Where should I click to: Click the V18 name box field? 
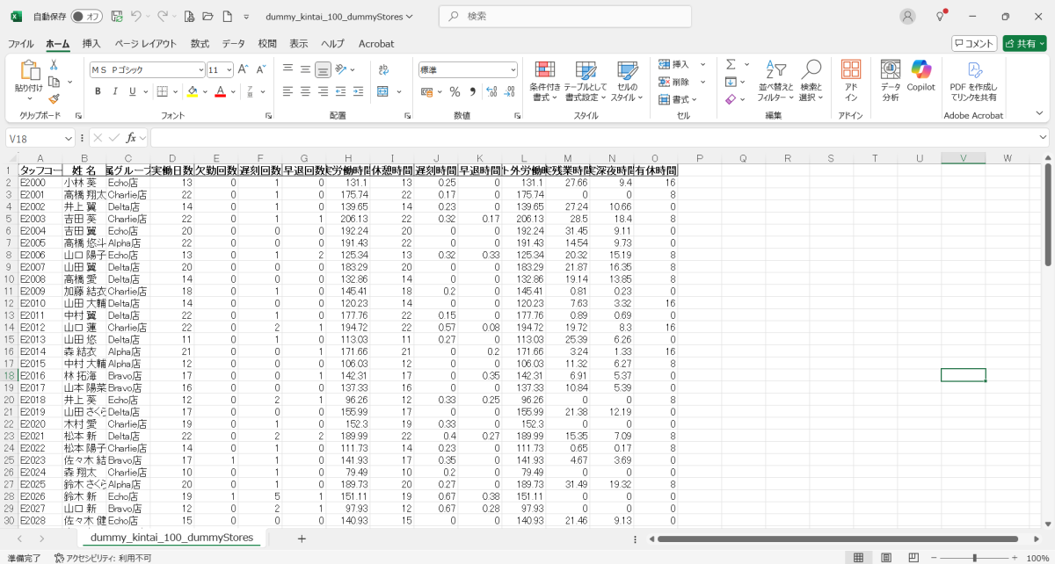point(35,138)
